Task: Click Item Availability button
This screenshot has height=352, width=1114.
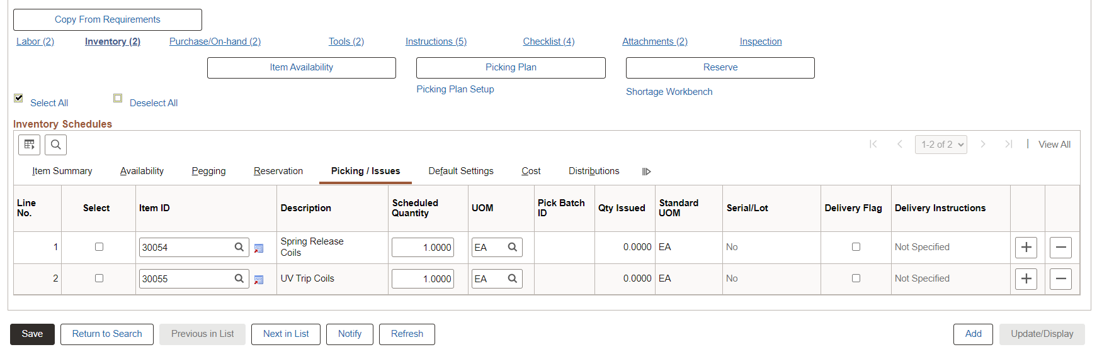Action: point(302,67)
